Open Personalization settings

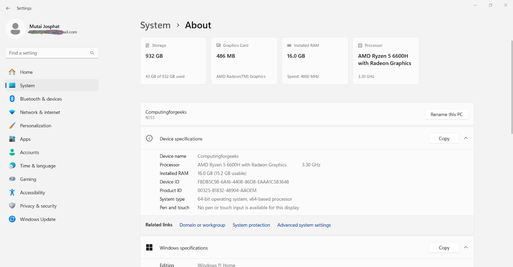[52, 126]
